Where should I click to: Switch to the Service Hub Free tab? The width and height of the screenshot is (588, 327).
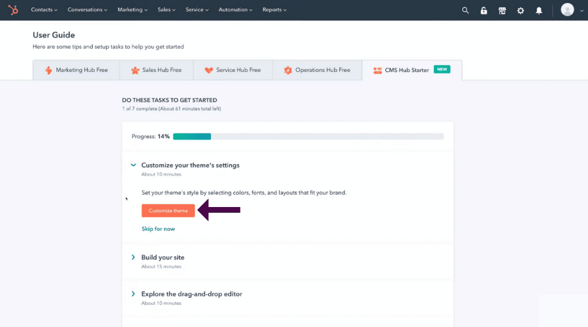(233, 70)
